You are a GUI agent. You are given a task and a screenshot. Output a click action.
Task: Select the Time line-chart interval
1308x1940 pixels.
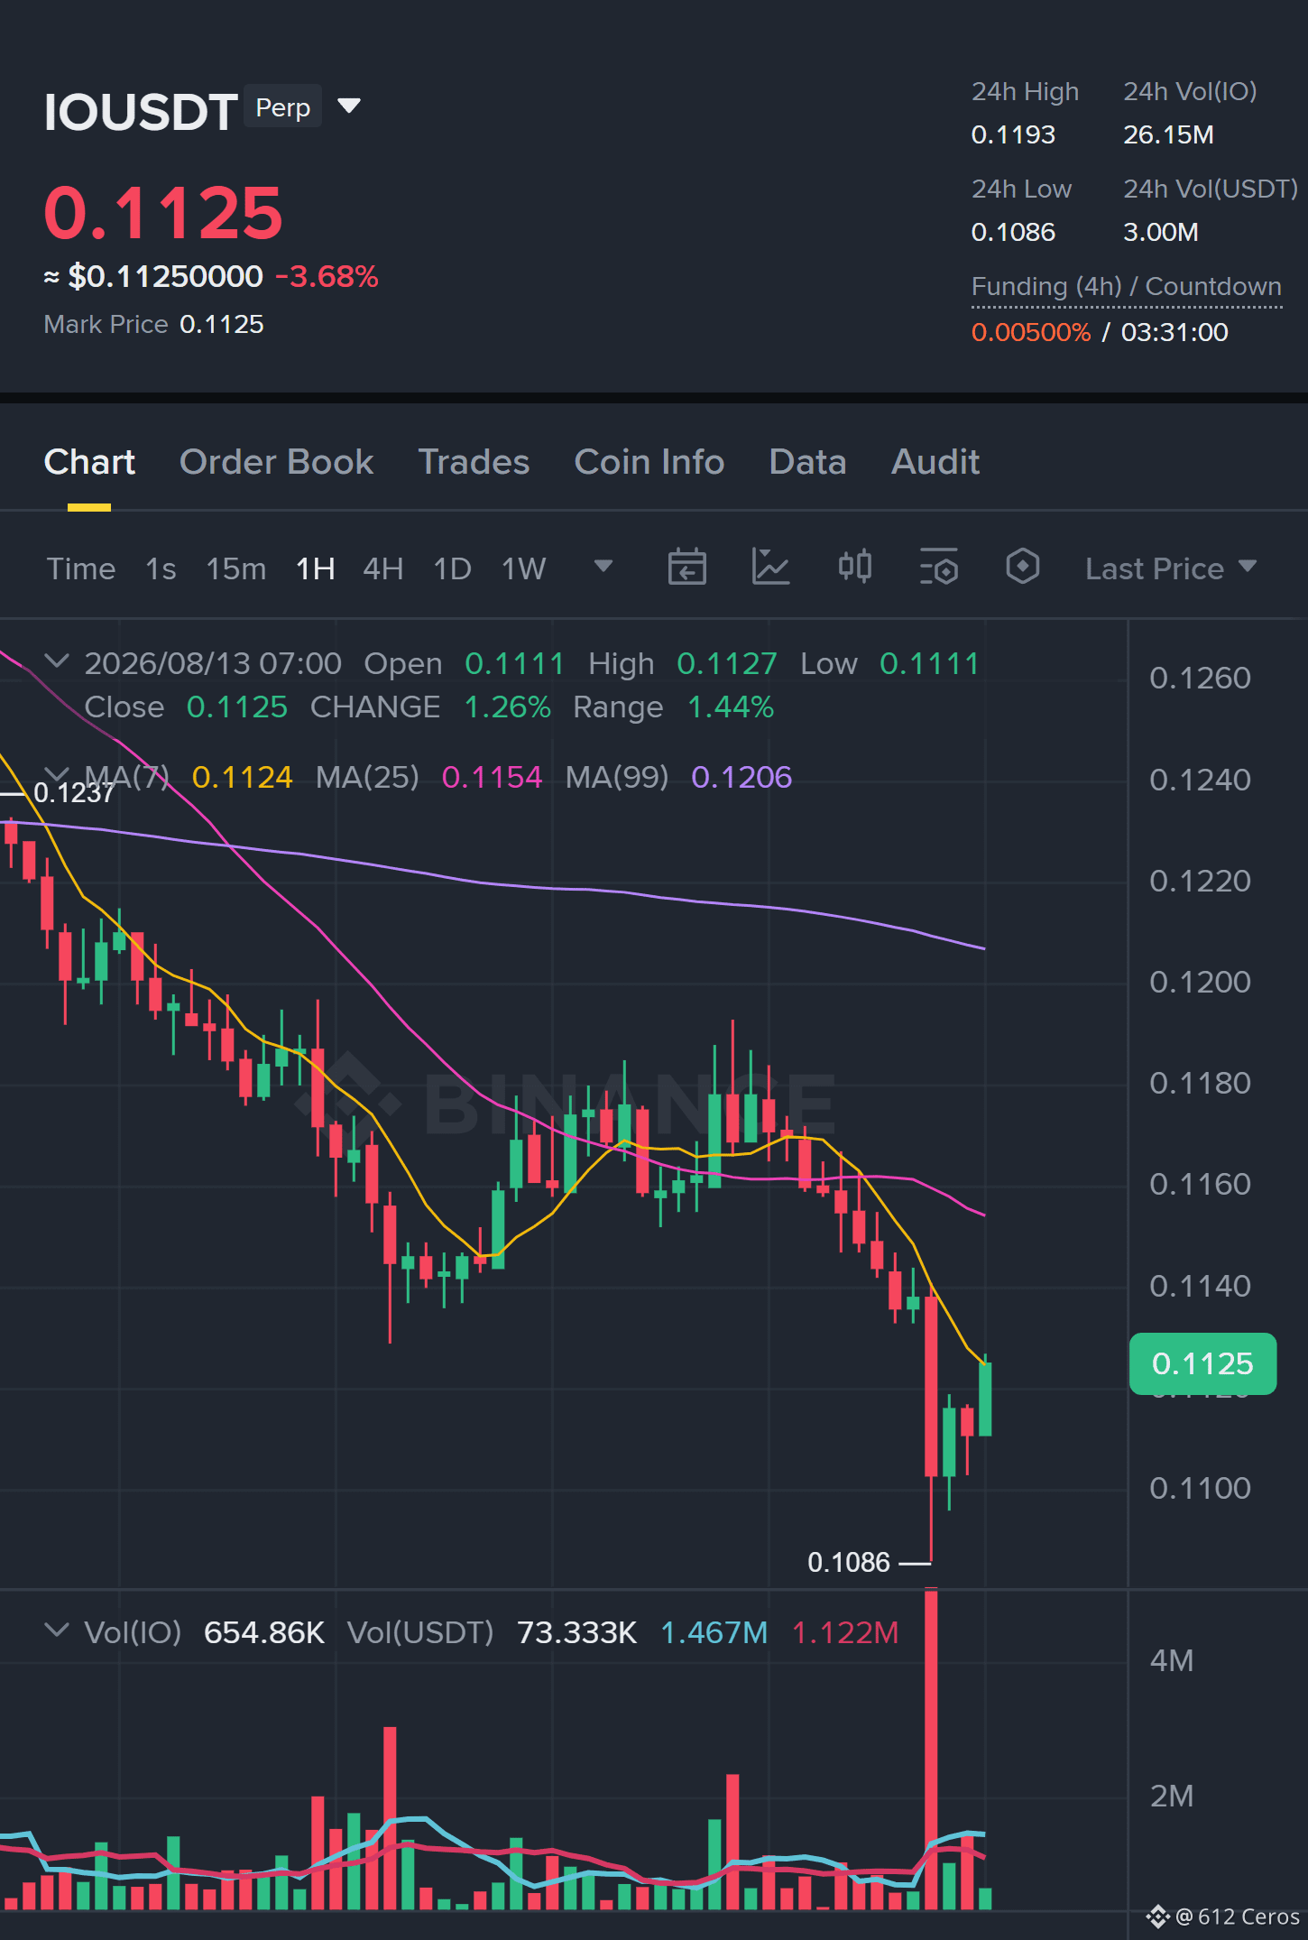pos(81,568)
